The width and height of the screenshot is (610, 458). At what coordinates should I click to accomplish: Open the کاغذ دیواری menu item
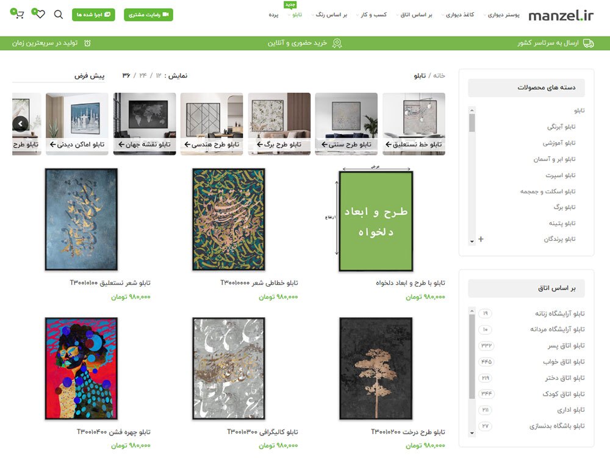[x=457, y=15]
